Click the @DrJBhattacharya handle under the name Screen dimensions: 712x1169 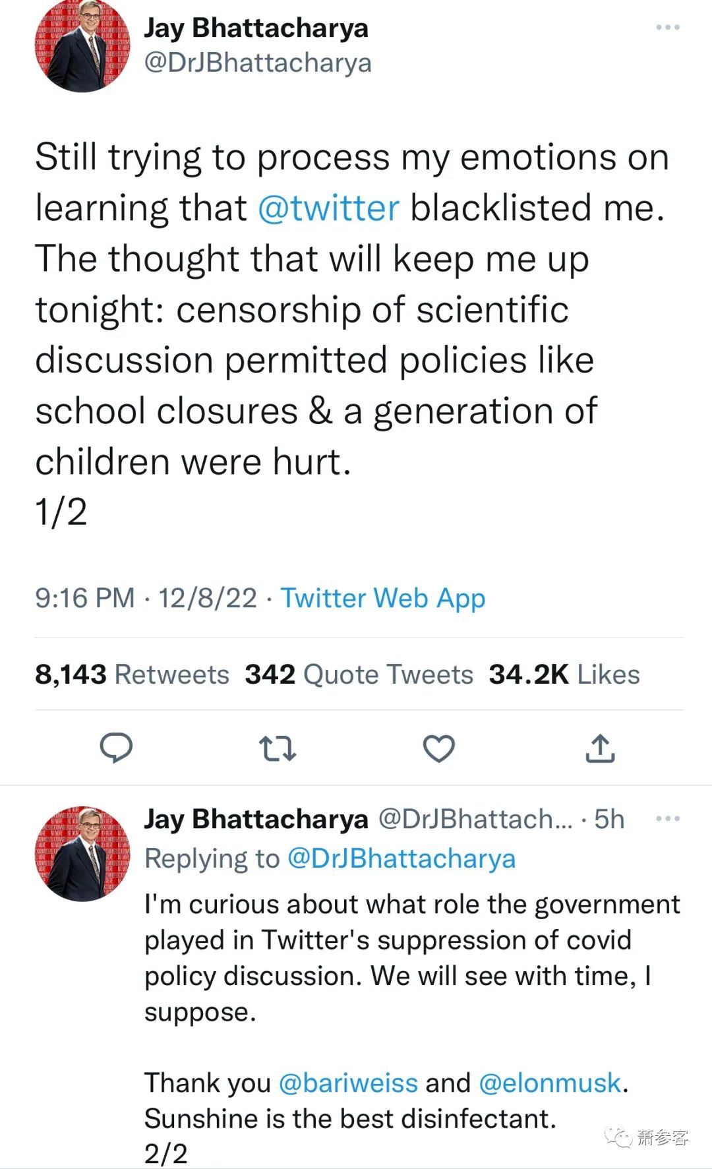[x=258, y=63]
